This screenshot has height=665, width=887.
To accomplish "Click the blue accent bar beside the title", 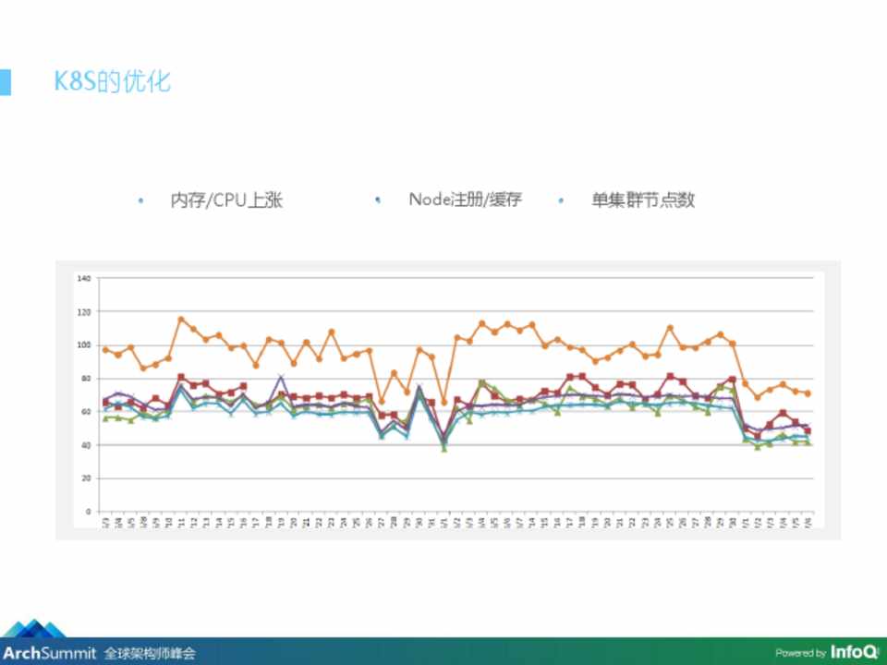I will tap(5, 82).
